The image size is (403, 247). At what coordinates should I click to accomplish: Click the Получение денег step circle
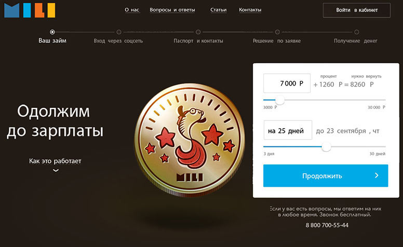point(356,32)
